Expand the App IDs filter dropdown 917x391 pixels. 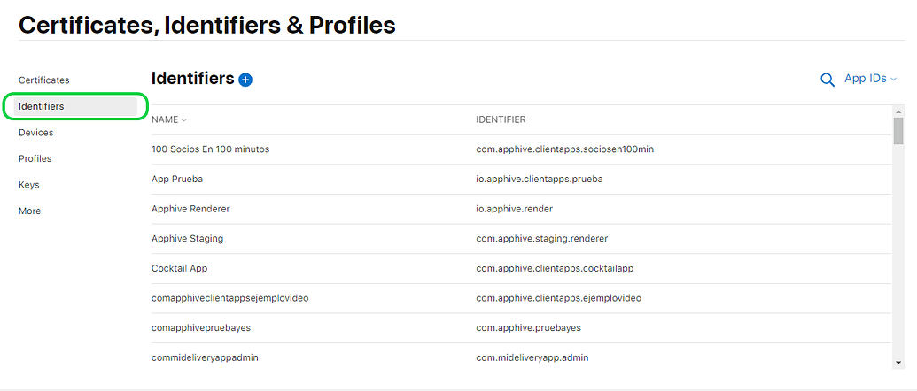click(x=870, y=79)
